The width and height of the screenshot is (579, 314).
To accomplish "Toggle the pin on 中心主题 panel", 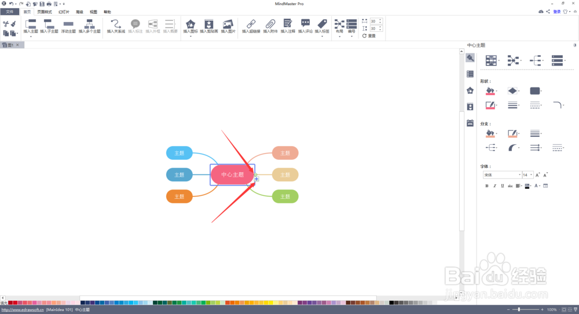I will (x=574, y=45).
